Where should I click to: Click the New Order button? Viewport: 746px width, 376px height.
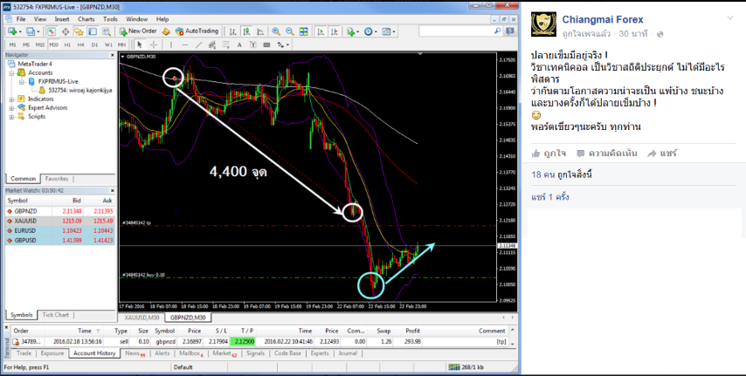(138, 31)
